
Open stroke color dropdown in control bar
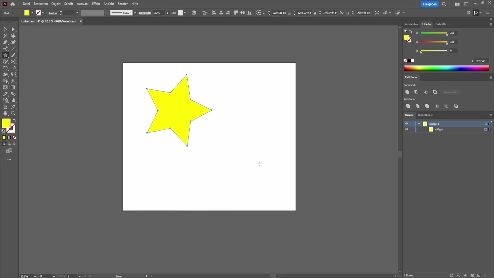point(43,13)
